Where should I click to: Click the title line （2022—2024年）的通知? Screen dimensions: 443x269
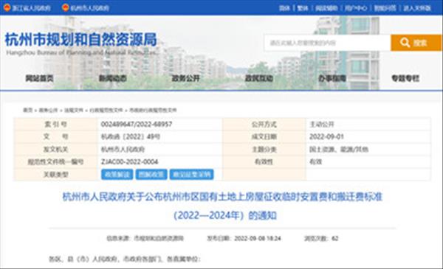click(x=224, y=215)
